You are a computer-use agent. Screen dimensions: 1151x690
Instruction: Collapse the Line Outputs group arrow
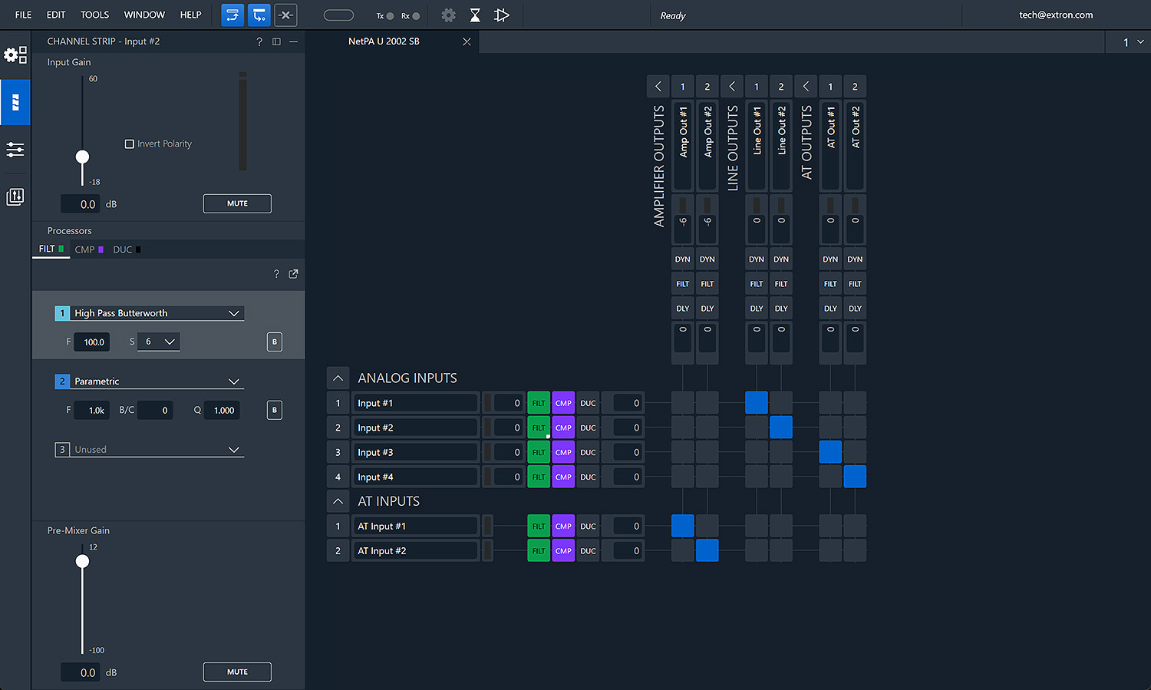click(732, 87)
